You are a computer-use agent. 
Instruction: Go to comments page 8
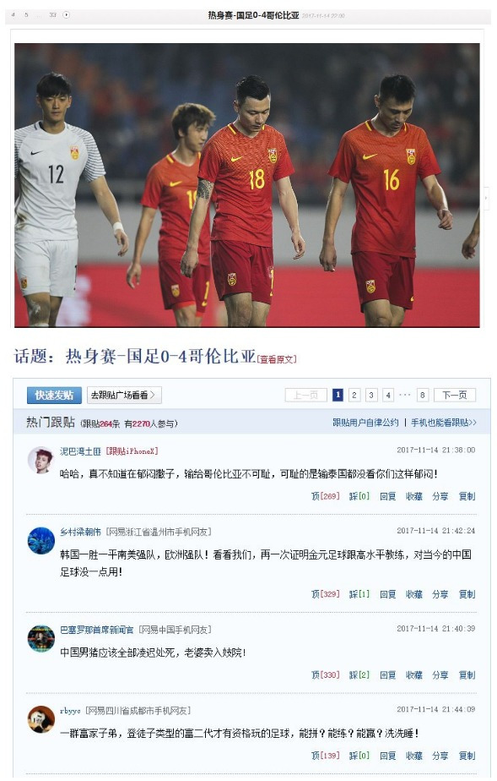tap(422, 395)
